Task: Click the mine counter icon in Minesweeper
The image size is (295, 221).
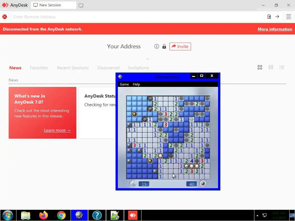Action: 203,183
